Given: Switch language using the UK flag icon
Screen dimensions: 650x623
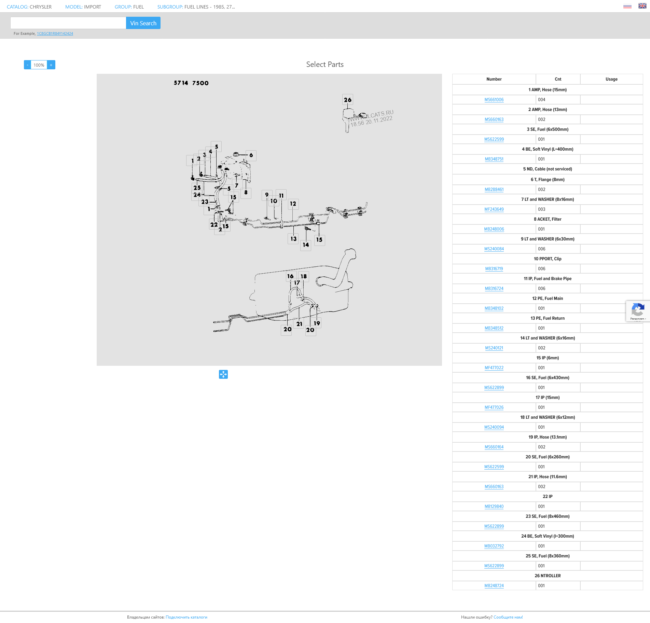Looking at the screenshot, I should pyautogui.click(x=642, y=6).
